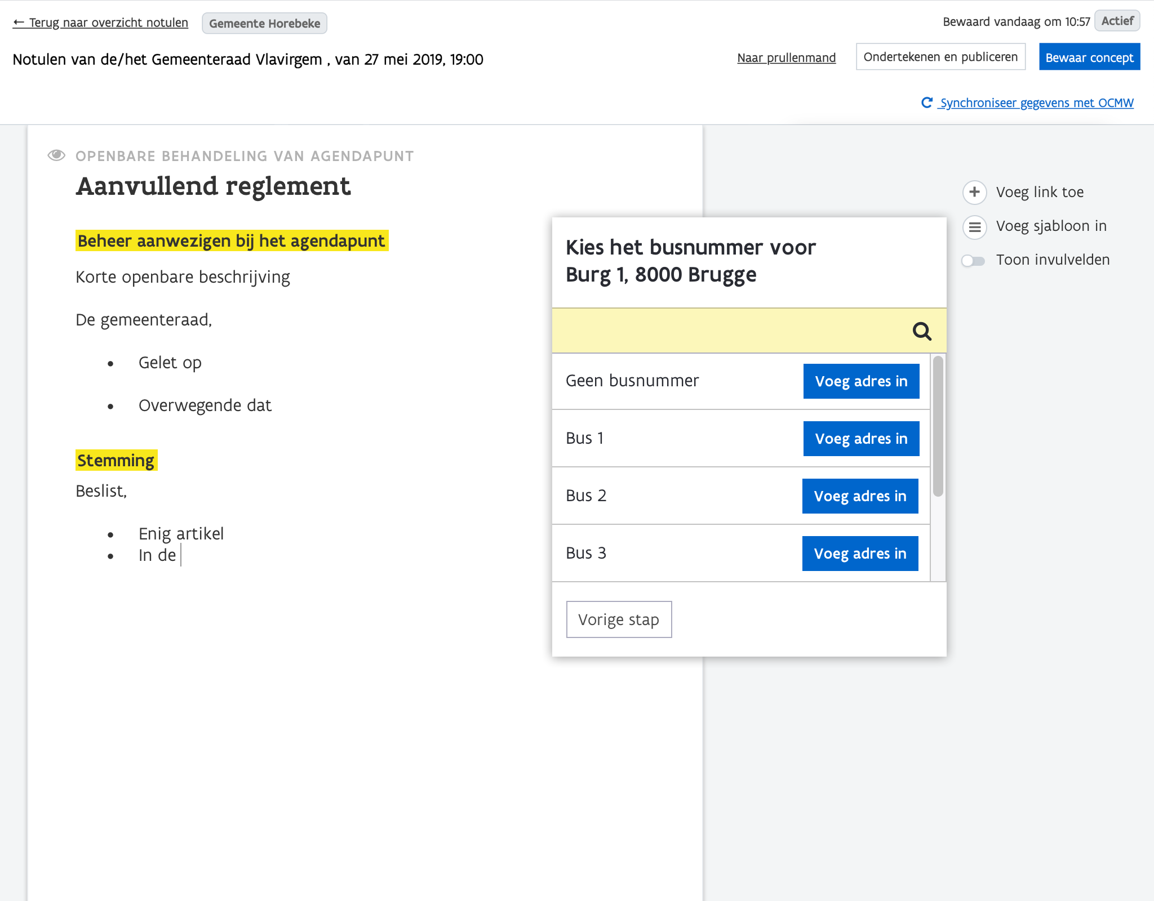Click the sync refresh icon near OCMW
Screen dimensions: 1154x901
926,102
